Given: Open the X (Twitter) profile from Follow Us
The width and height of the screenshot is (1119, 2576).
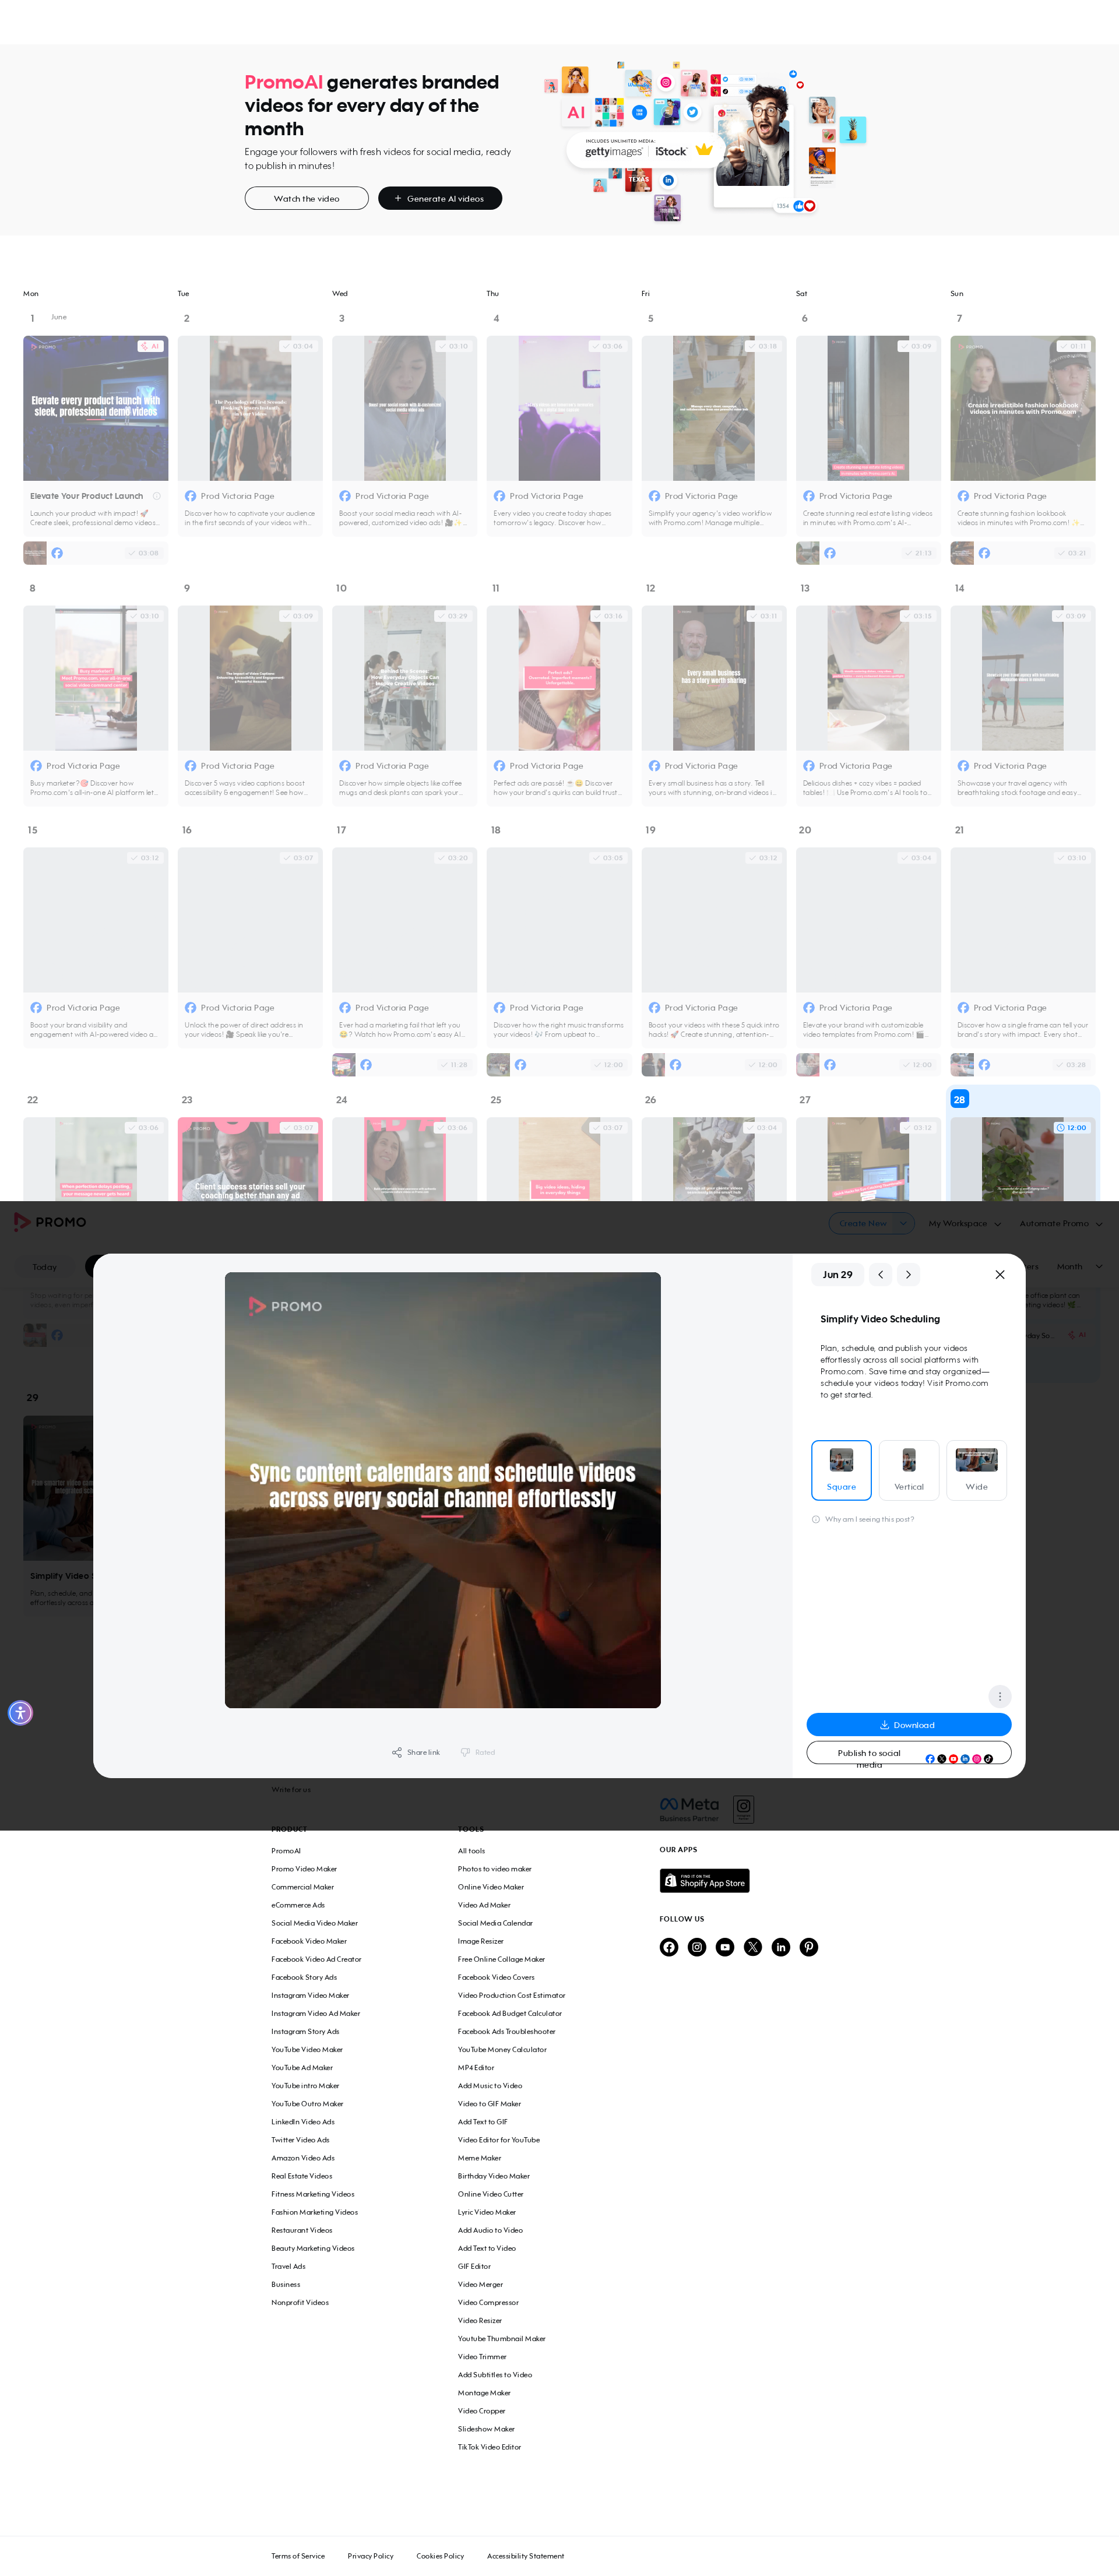Looking at the screenshot, I should pyautogui.click(x=753, y=1947).
